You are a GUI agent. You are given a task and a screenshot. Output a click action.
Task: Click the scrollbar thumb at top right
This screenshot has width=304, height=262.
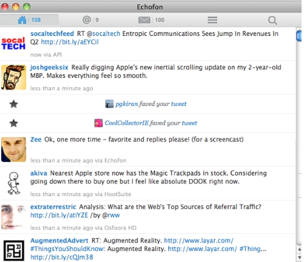pyautogui.click(x=299, y=35)
